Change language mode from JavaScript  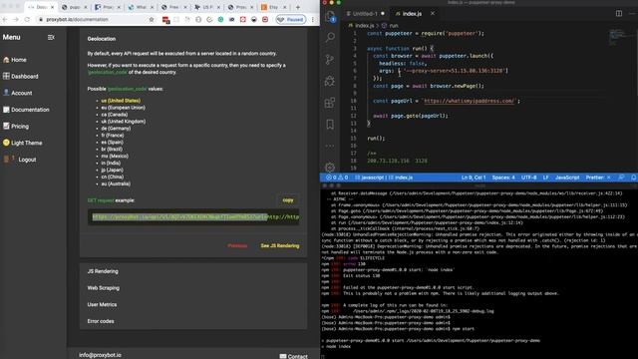567,178
